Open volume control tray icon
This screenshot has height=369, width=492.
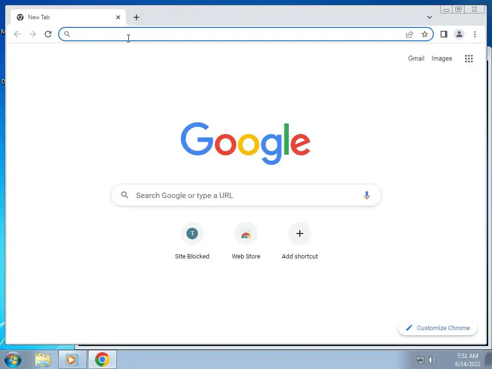pyautogui.click(x=432, y=360)
